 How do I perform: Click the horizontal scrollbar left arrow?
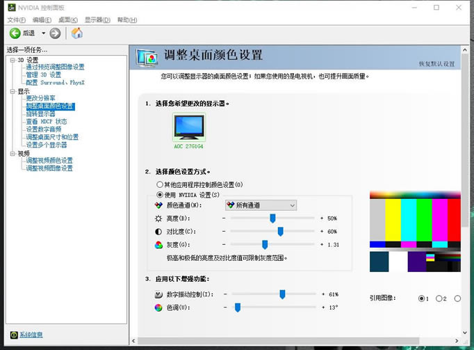[x=133, y=341]
